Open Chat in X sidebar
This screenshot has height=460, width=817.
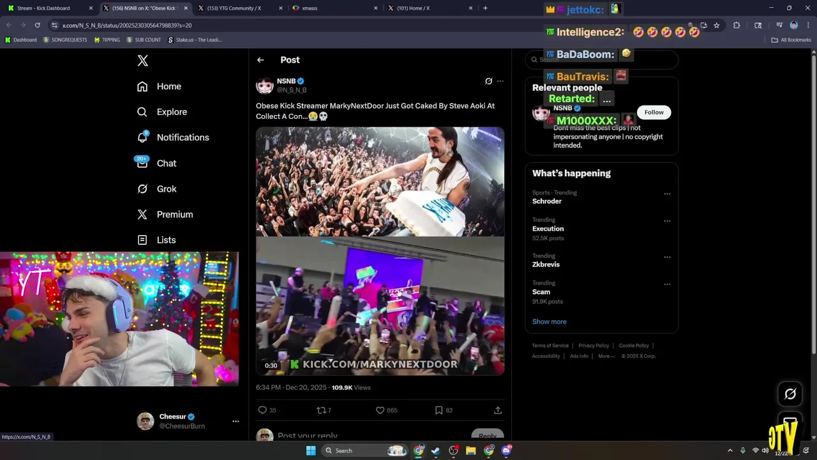pyautogui.click(x=156, y=163)
